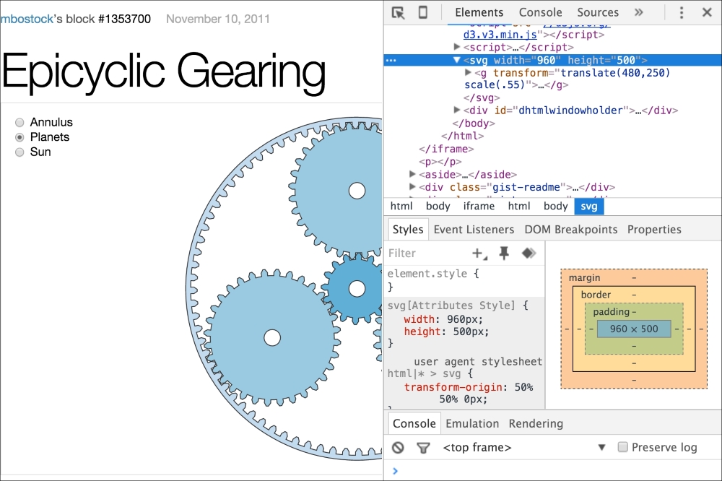This screenshot has width=722, height=481.
Task: Show more DevTools tabs chevron
Action: pyautogui.click(x=638, y=12)
